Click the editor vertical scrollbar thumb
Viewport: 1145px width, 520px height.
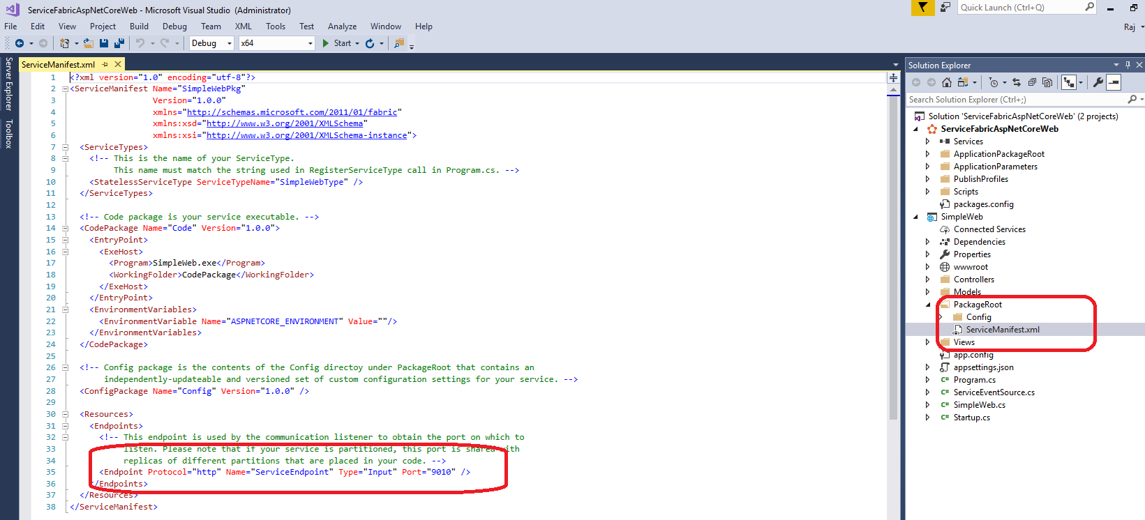pos(894,259)
